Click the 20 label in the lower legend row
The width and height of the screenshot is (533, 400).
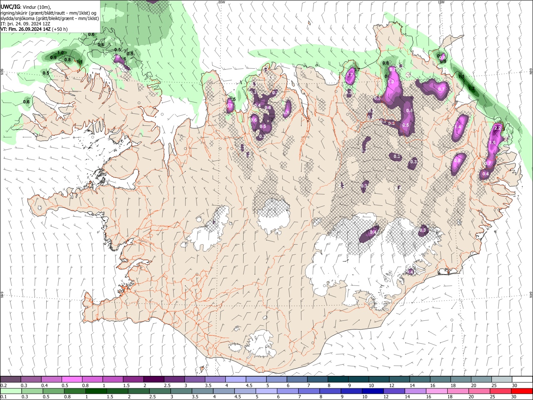tap(471, 397)
